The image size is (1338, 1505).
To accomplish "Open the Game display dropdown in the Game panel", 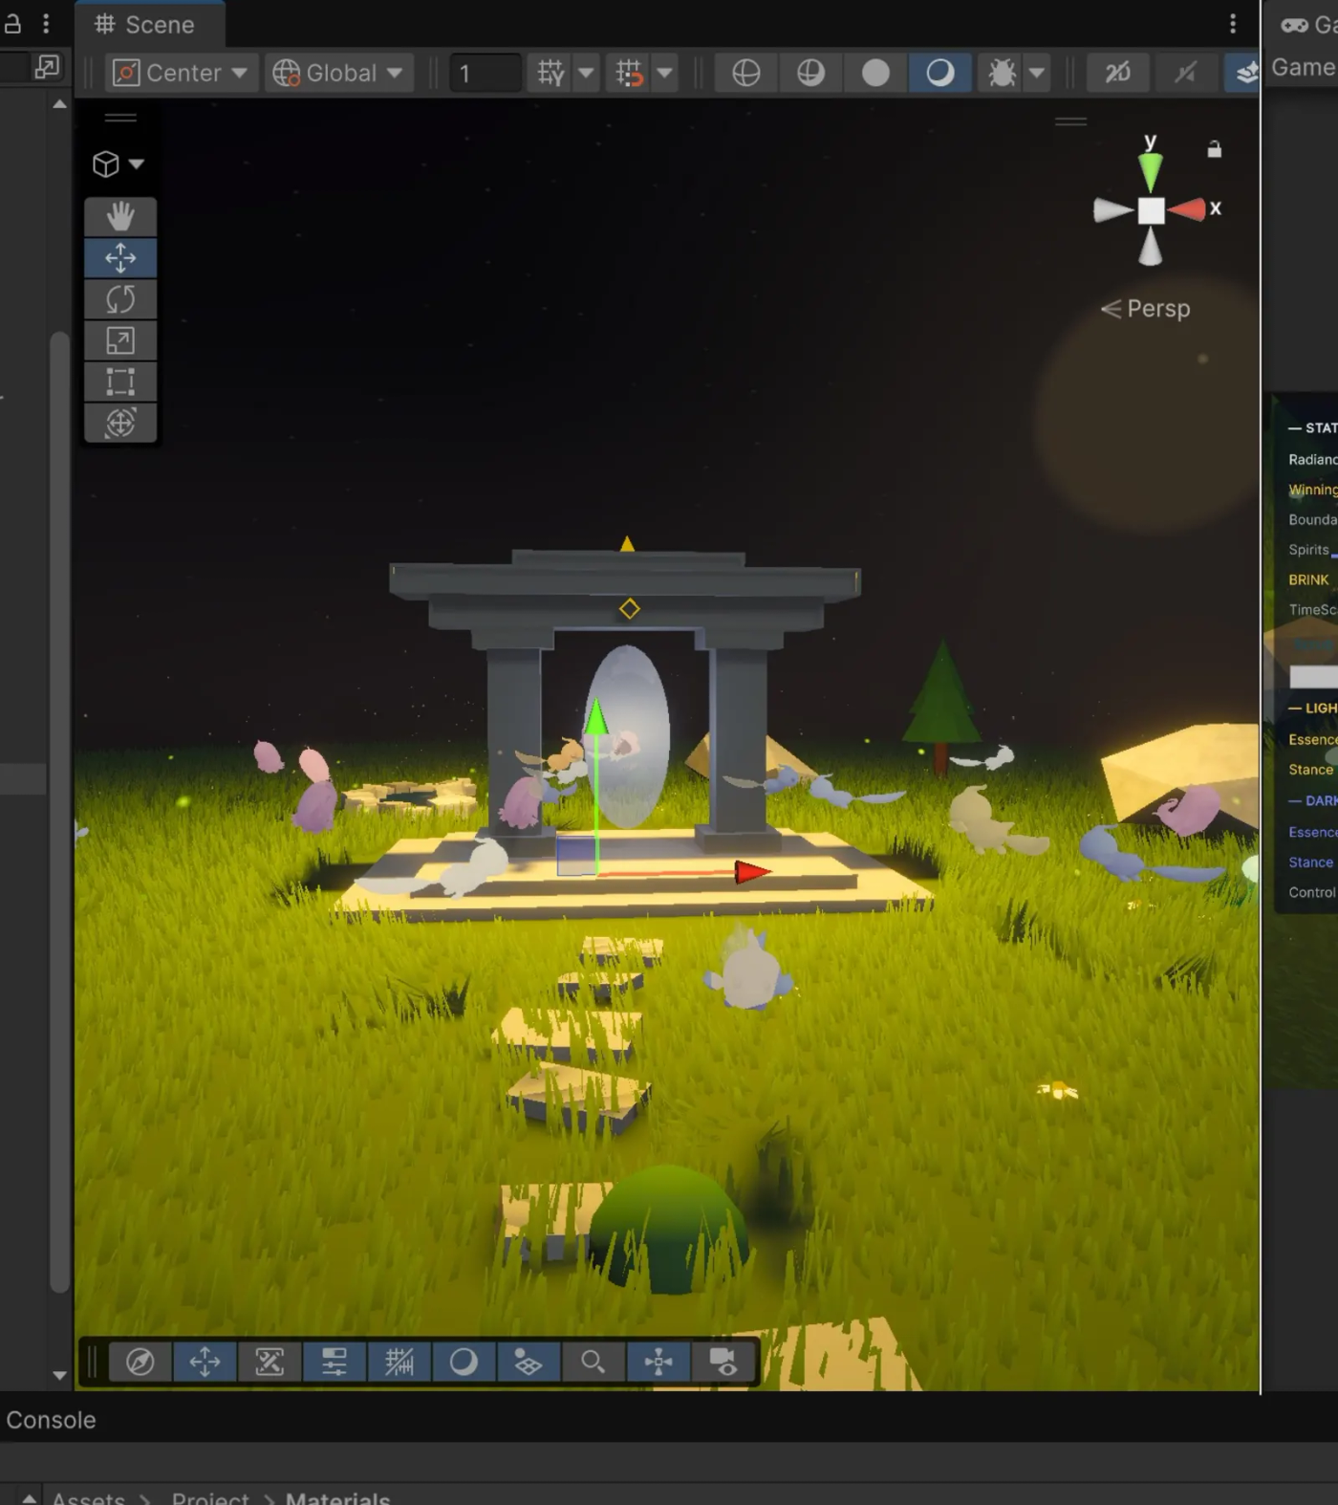I will point(1304,68).
